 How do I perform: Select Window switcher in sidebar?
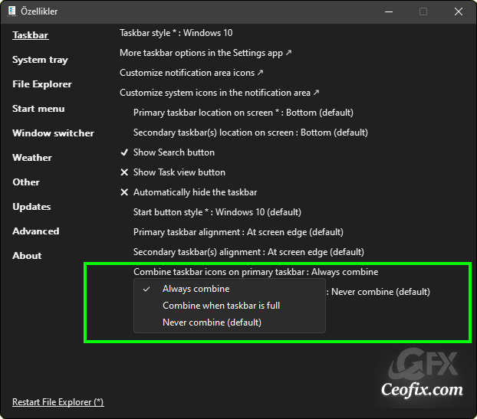[x=53, y=133]
